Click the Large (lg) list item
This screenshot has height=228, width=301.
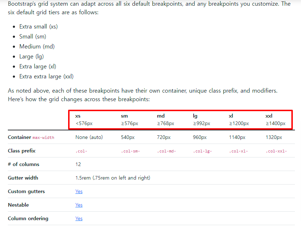(31, 56)
